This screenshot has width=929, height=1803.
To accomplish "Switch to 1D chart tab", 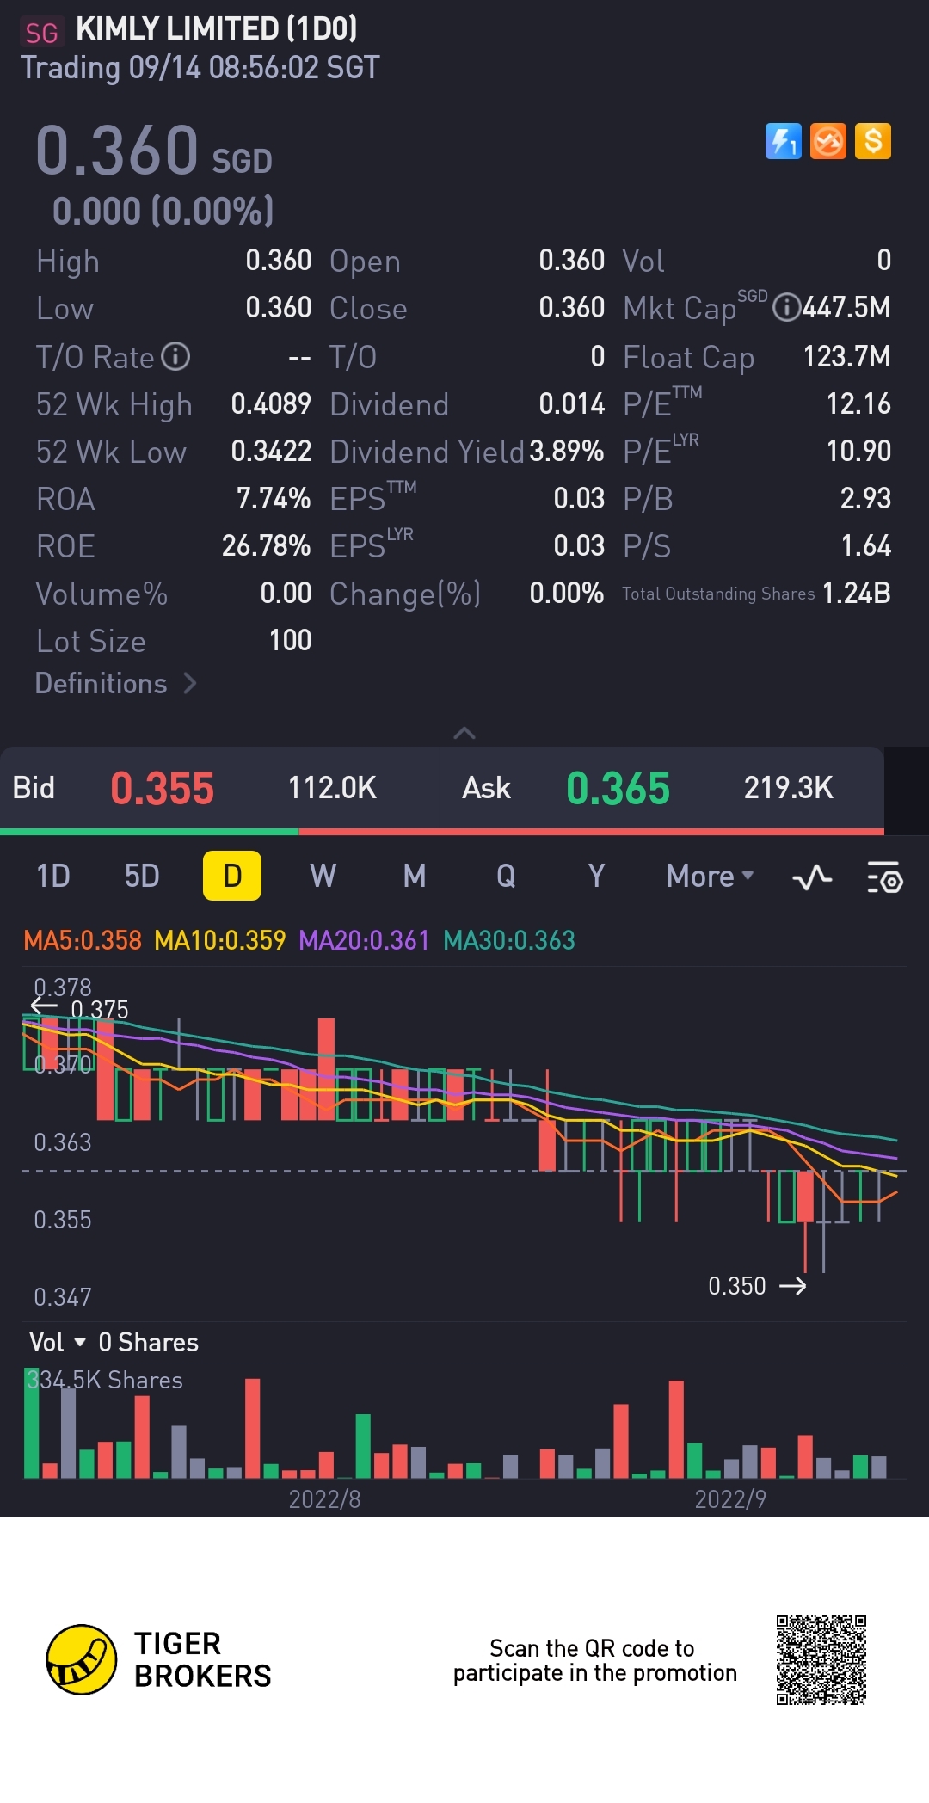I will pos(53,876).
